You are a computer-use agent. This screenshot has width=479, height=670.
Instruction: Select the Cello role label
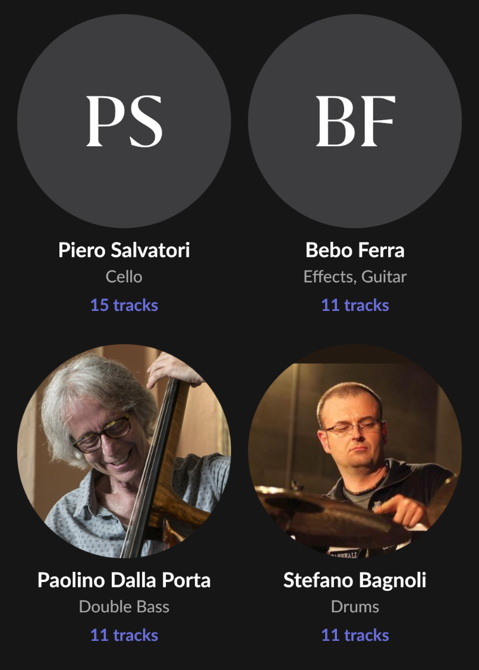pyautogui.click(x=124, y=276)
